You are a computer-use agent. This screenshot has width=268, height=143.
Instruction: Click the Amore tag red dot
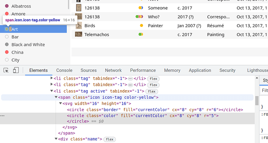click(x=7, y=14)
